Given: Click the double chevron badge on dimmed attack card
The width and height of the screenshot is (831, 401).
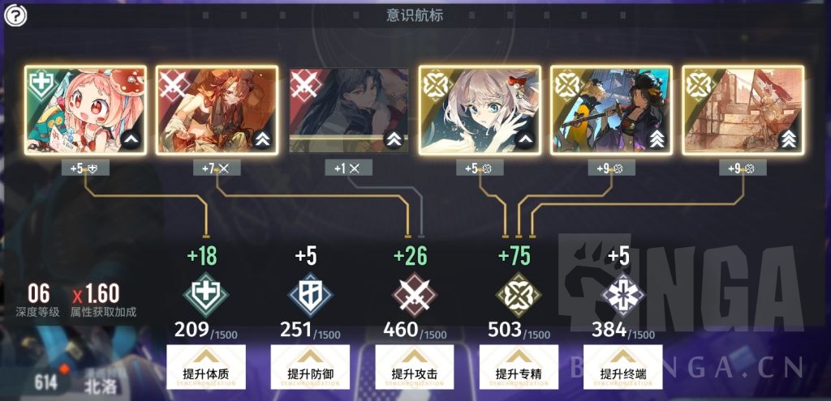Looking at the screenshot, I should coord(394,139).
